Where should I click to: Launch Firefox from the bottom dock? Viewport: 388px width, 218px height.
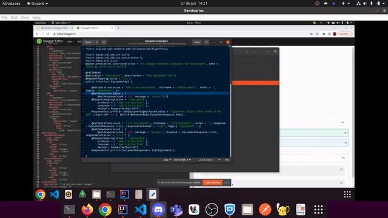87,210
